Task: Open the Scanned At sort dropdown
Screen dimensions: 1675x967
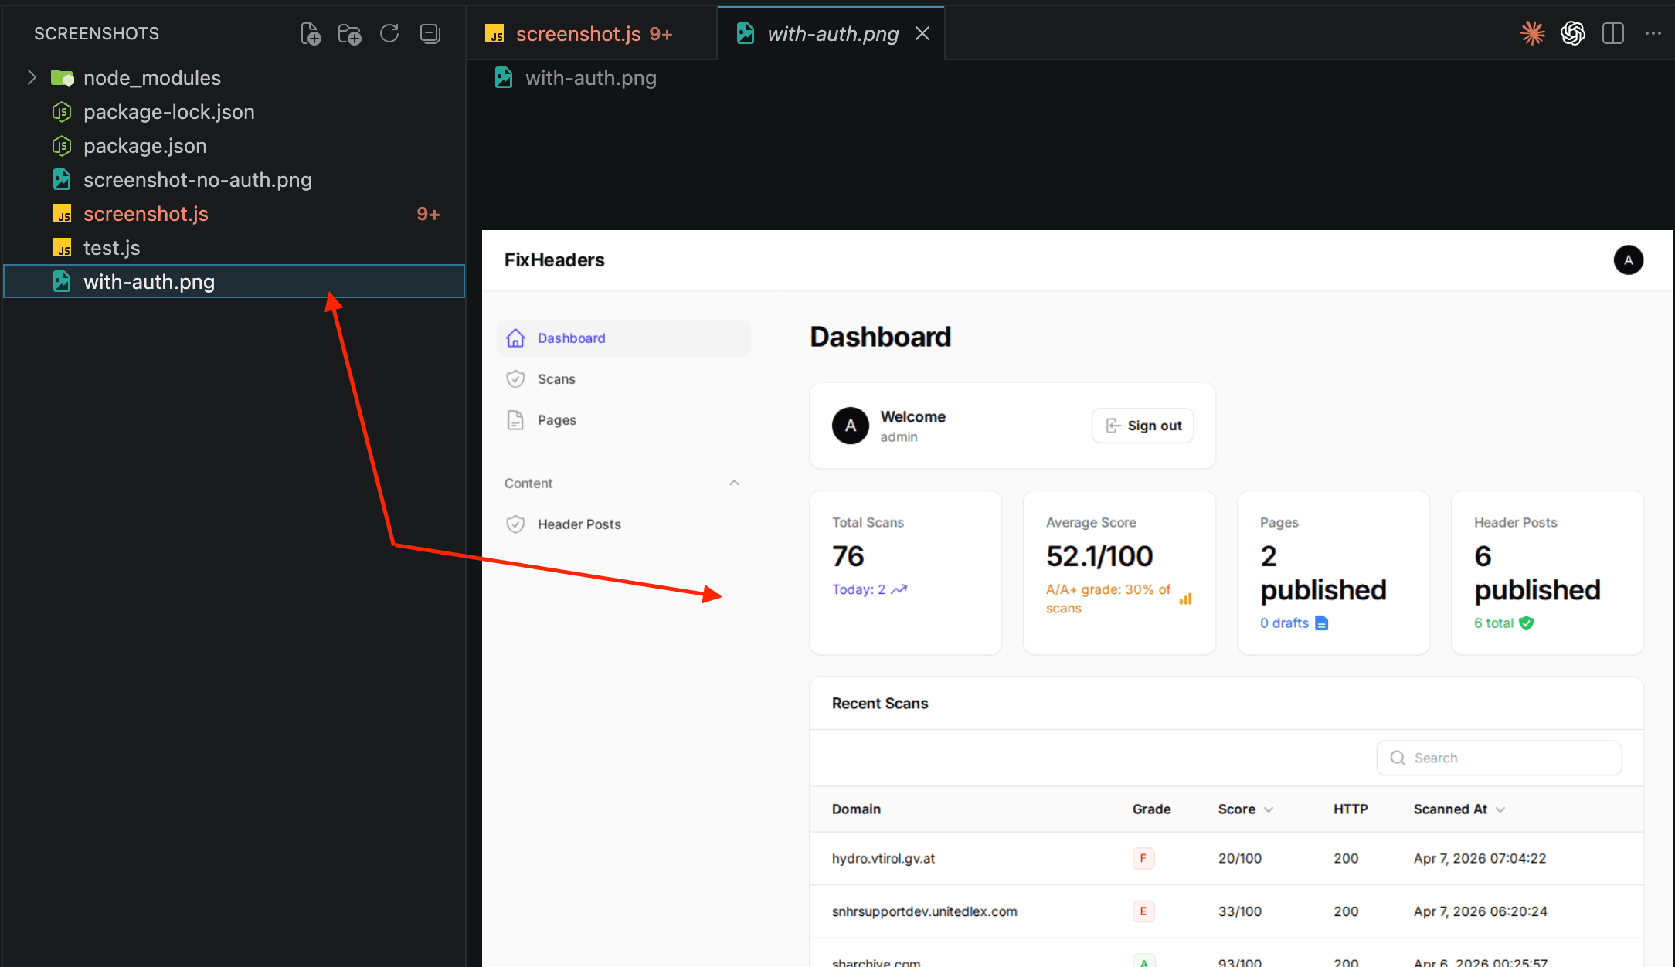Action: [1500, 809]
